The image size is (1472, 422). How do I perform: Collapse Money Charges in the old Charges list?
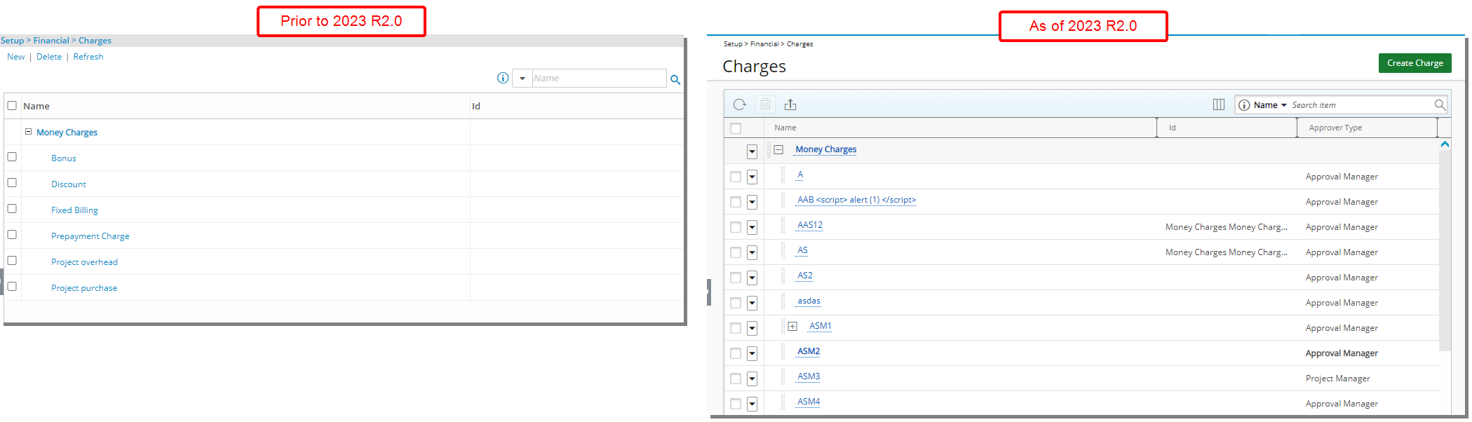(x=28, y=131)
